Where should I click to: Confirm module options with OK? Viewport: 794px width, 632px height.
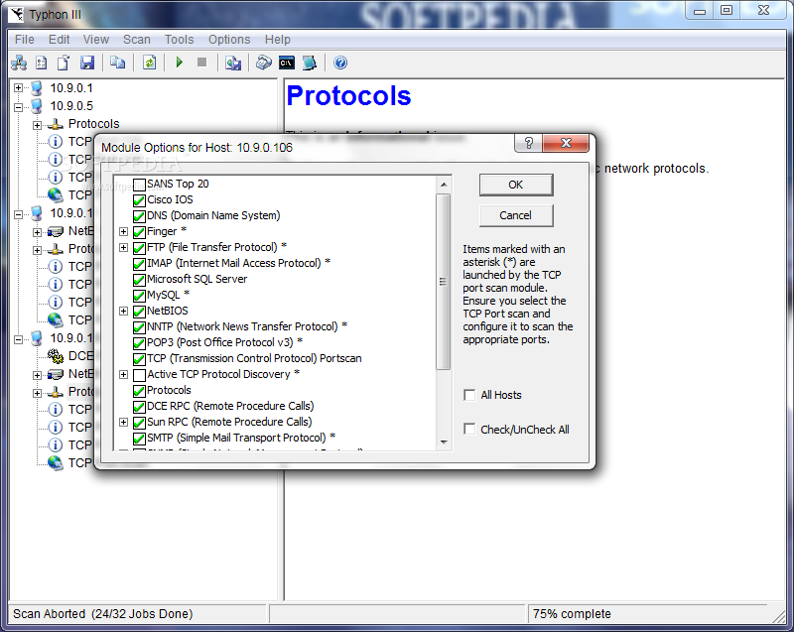click(516, 185)
